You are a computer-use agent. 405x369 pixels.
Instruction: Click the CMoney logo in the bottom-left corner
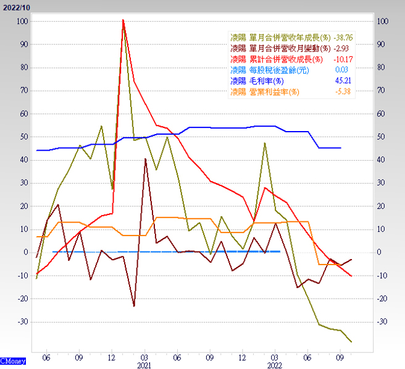coord(12,360)
